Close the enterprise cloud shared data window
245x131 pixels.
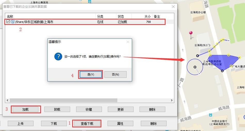tap(173, 7)
